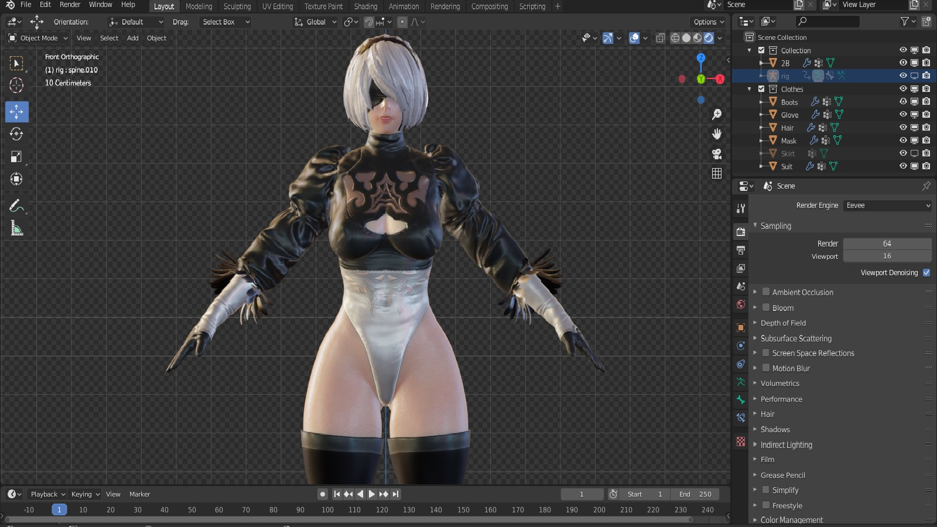Click the timeline Marker menu
Image resolution: width=937 pixels, height=527 pixels.
click(139, 494)
